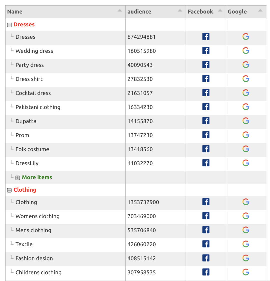Image resolution: width=270 pixels, height=281 pixels.
Task: Open Facebook audience for Dresses keyword
Action: pos(206,36)
